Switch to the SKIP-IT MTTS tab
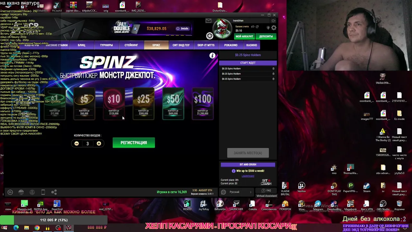This screenshot has width=412, height=232. point(206,45)
